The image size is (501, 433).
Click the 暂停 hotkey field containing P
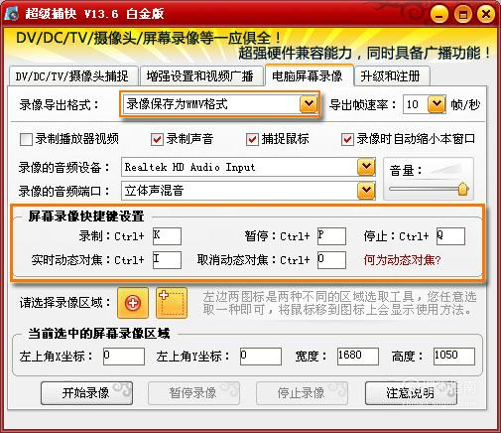click(331, 236)
